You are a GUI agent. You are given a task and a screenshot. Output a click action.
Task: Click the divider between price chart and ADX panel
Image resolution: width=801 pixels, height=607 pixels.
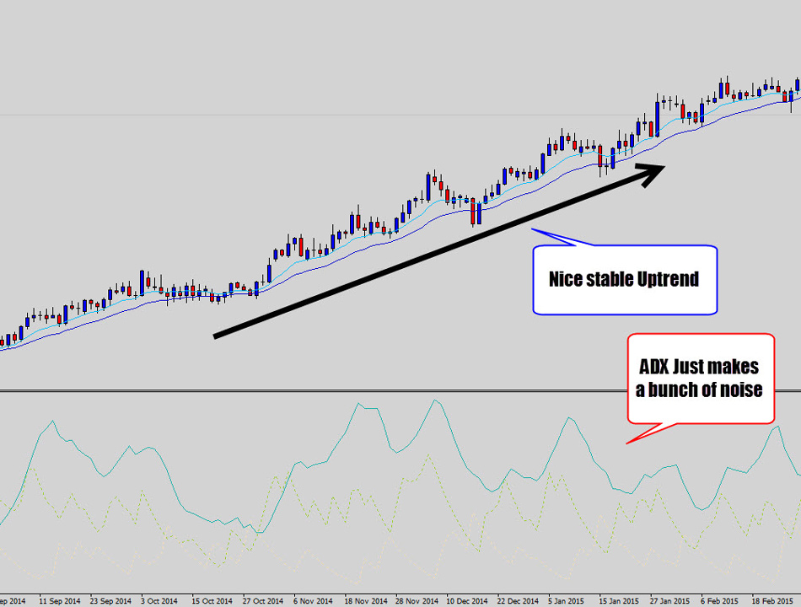(400, 391)
